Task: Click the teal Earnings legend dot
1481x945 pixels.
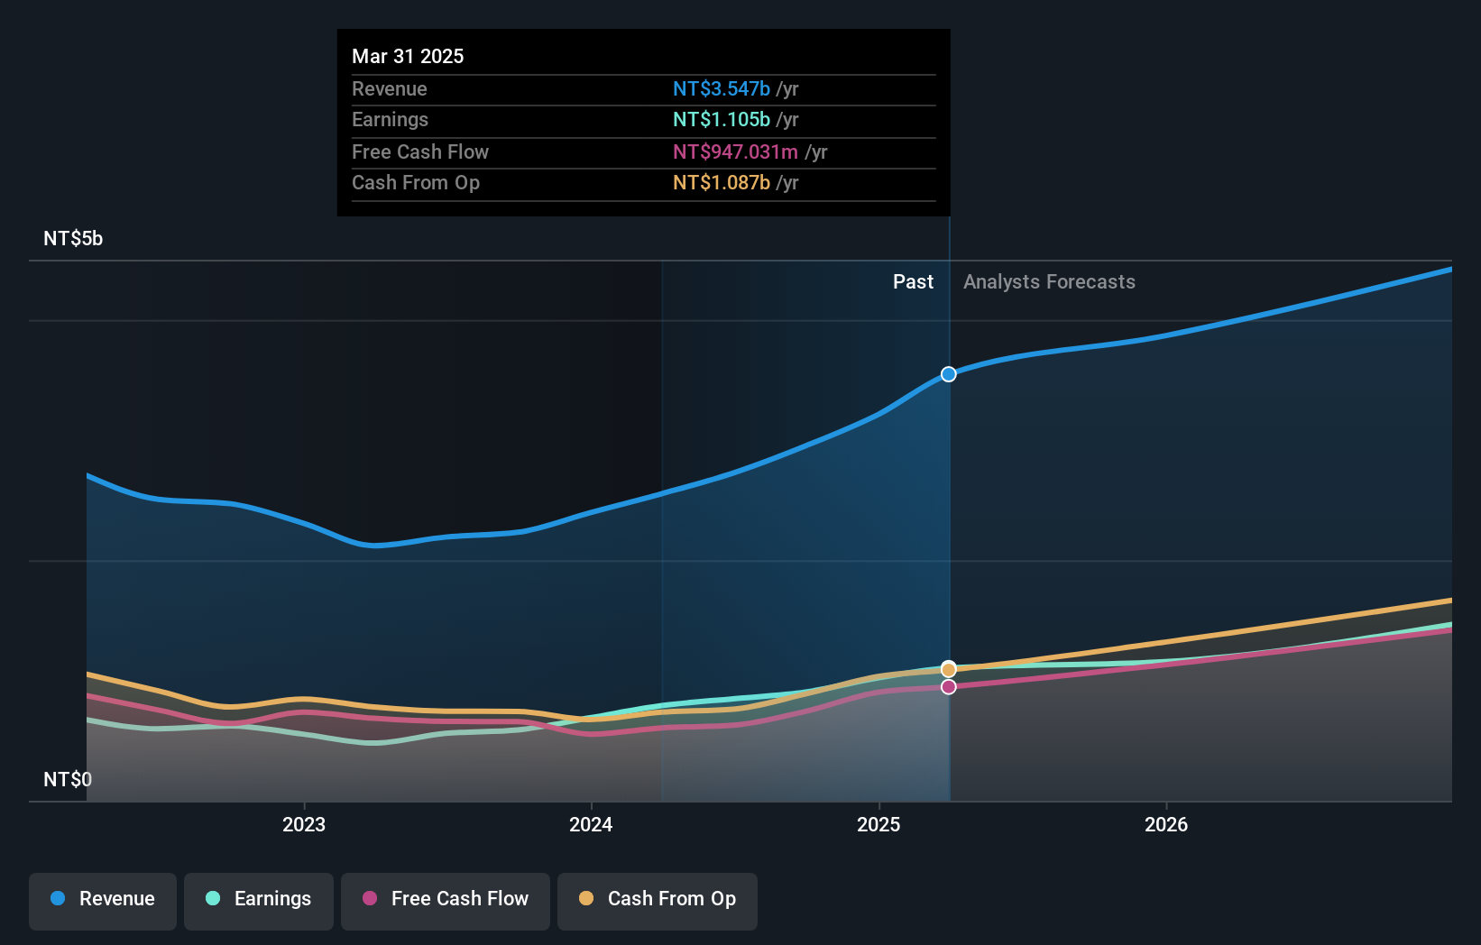Action: (213, 898)
